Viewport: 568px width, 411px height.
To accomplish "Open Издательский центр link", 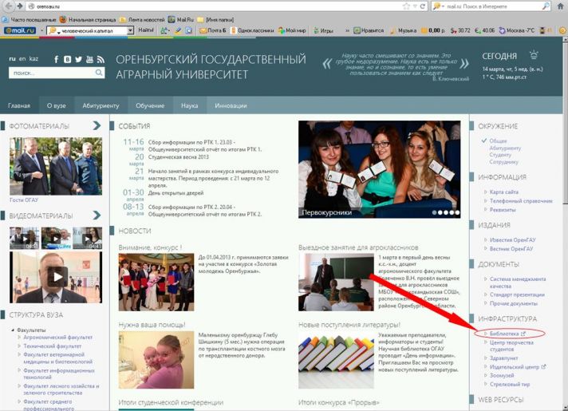I will point(515,367).
